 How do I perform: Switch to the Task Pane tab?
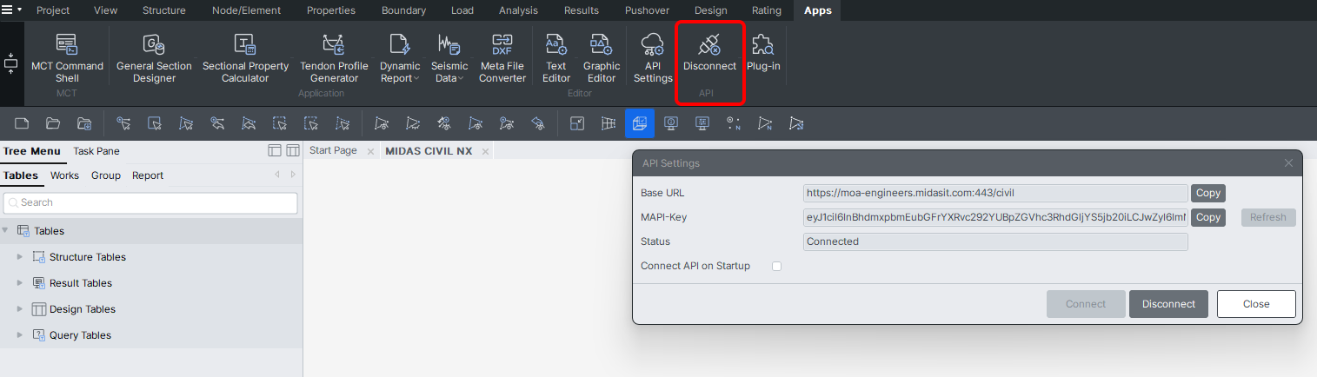[96, 151]
